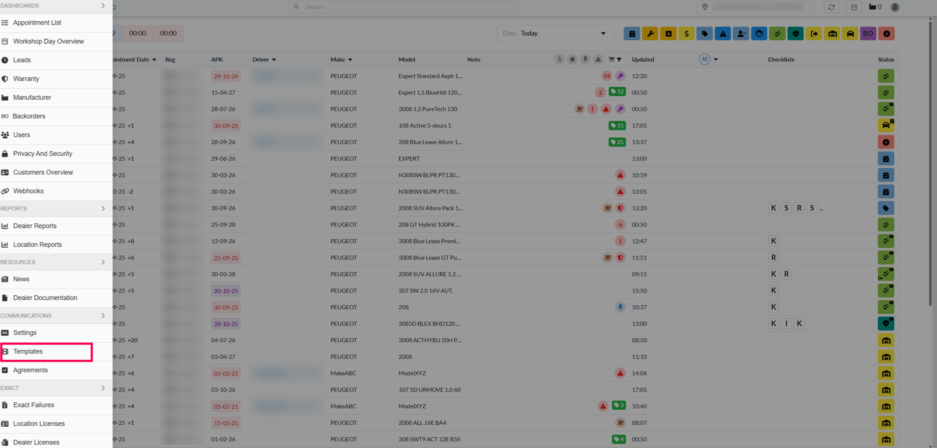Open Workshop Day Overview menu item

coord(48,41)
